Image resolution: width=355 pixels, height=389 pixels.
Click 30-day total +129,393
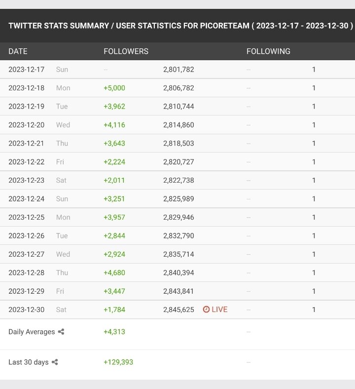point(118,362)
